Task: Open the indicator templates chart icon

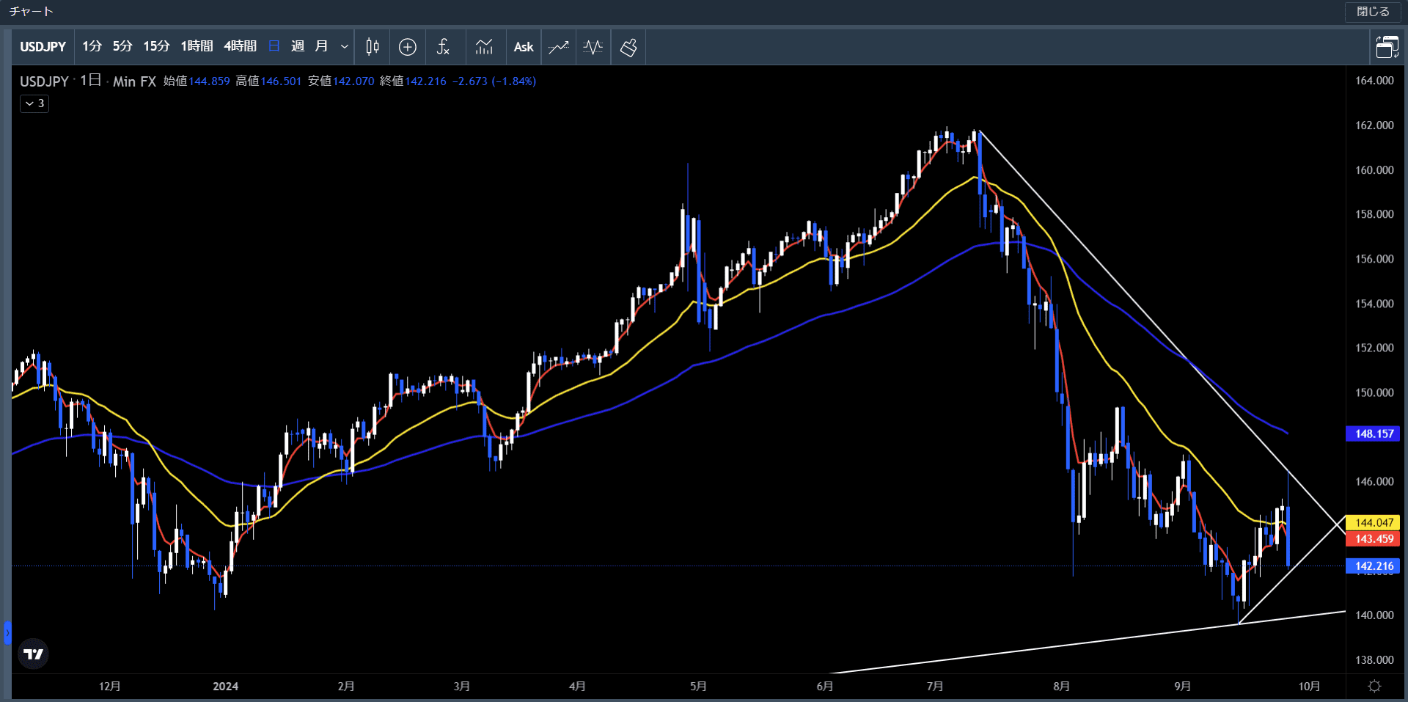Action: (484, 47)
